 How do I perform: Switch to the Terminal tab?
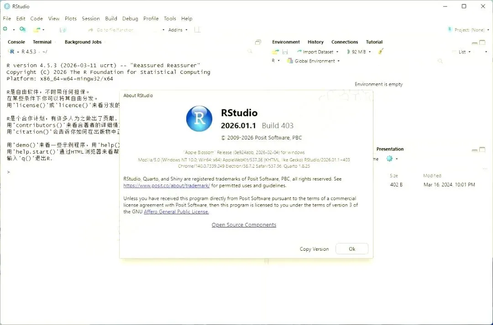[x=42, y=42]
